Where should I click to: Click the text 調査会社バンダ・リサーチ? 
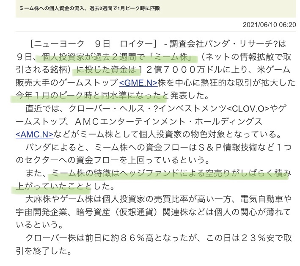pyautogui.click(x=221, y=44)
